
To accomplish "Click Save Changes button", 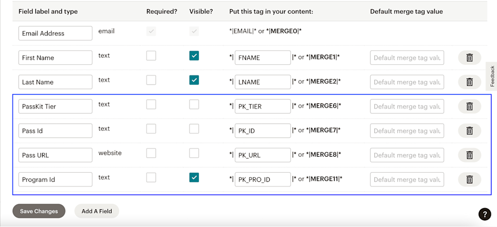I will pyautogui.click(x=39, y=211).
